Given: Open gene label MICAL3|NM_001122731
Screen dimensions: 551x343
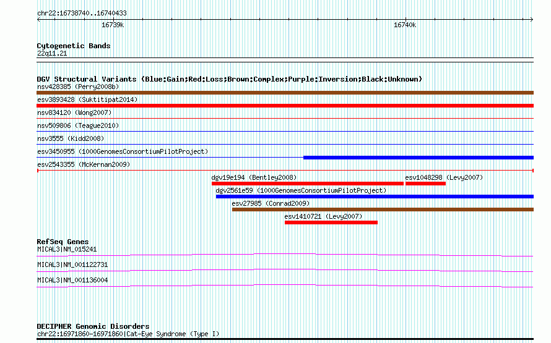Looking at the screenshot, I should (72, 265).
